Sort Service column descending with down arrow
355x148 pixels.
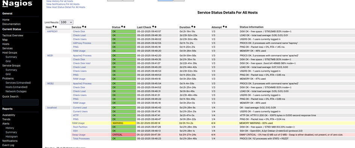coord(85,27)
